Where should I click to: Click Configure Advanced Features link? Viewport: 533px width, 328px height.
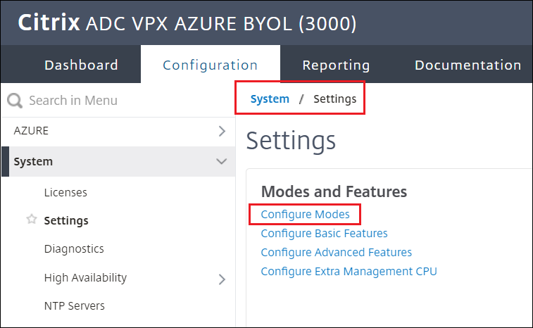(336, 252)
